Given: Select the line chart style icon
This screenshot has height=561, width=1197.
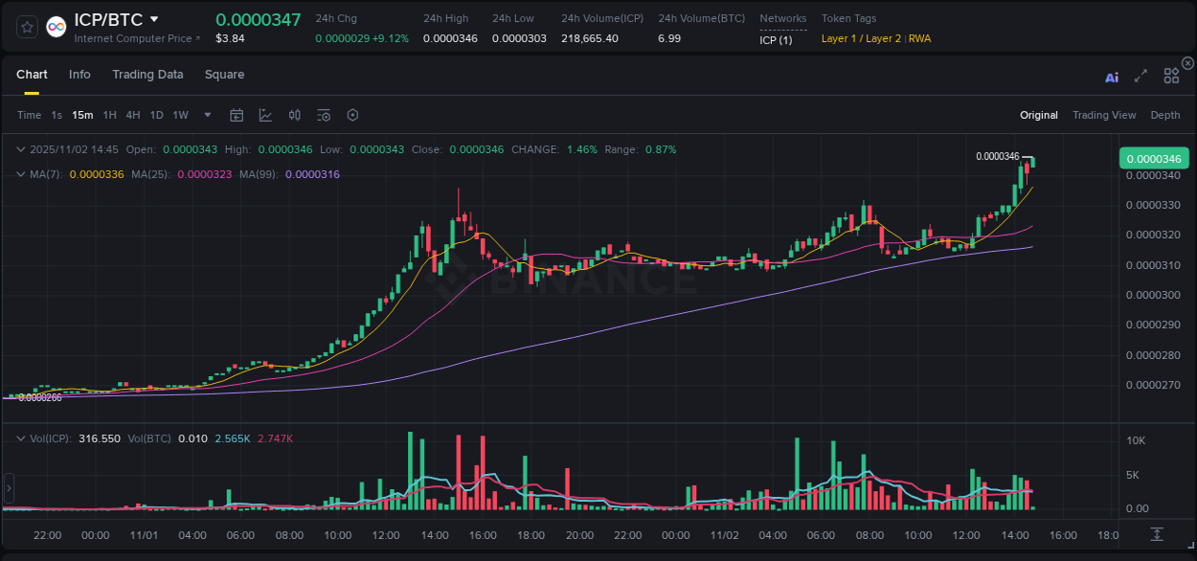Looking at the screenshot, I should click(x=265, y=115).
